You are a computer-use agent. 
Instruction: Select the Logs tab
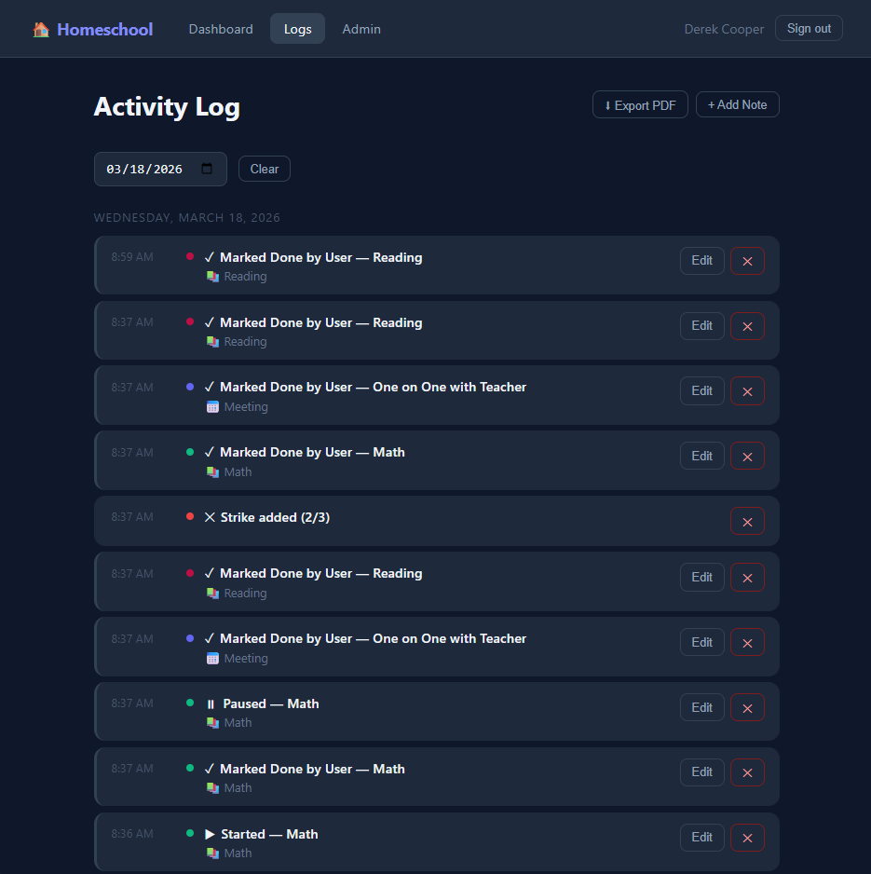[x=298, y=29]
